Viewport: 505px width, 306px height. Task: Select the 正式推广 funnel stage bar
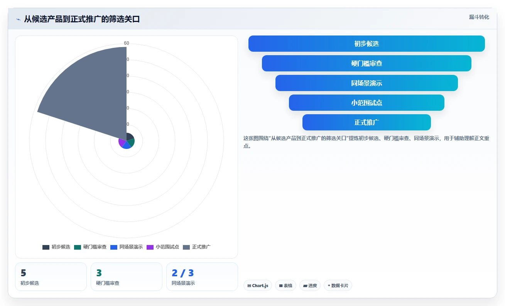[x=367, y=122]
